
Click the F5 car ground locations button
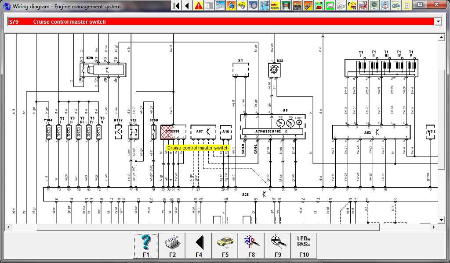point(225,245)
